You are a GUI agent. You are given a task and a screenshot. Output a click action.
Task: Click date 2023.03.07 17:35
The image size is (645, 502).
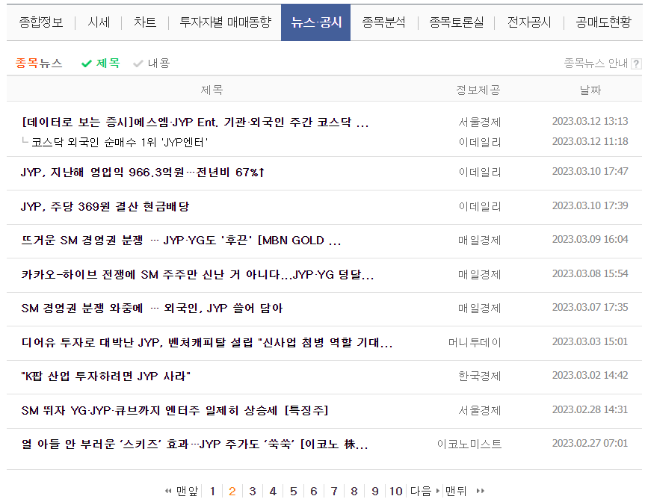(590, 307)
